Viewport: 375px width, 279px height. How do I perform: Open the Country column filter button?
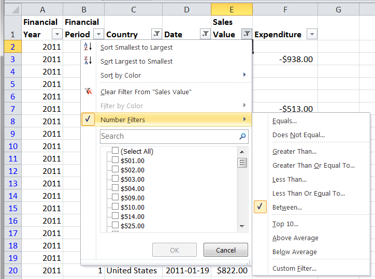coord(156,34)
